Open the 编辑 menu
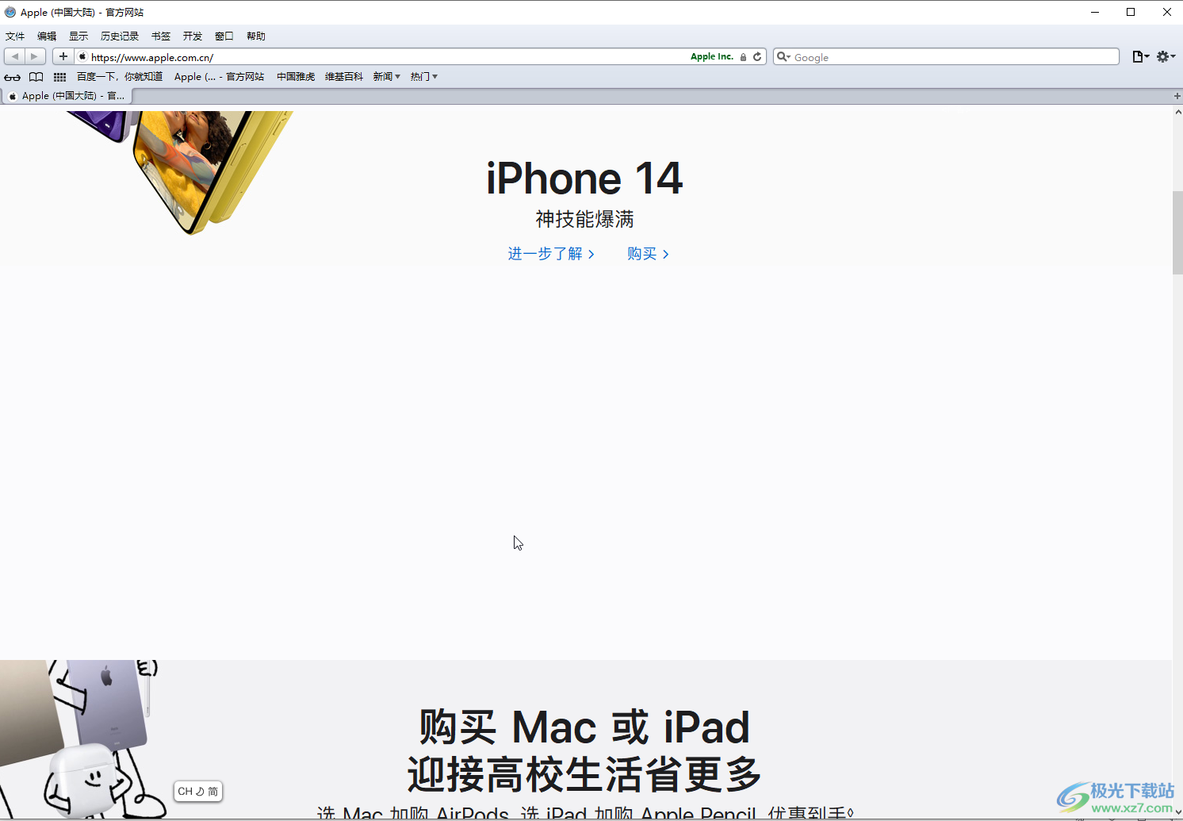 (47, 36)
